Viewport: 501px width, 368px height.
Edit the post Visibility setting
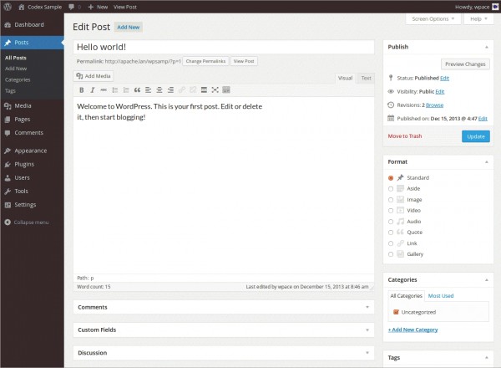coord(440,91)
